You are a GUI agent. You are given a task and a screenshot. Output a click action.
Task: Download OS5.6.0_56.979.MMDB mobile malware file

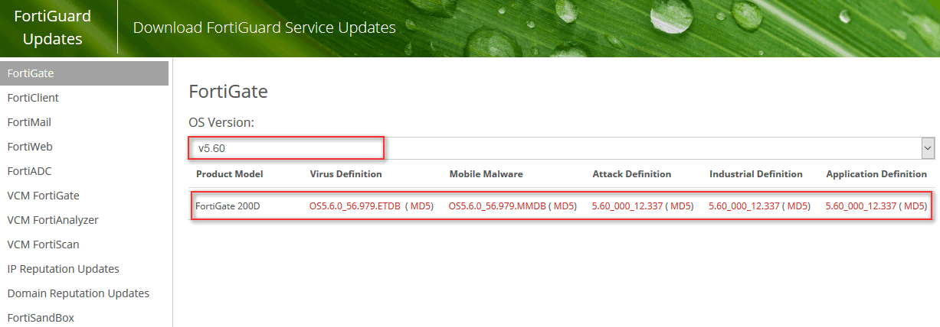click(x=497, y=206)
